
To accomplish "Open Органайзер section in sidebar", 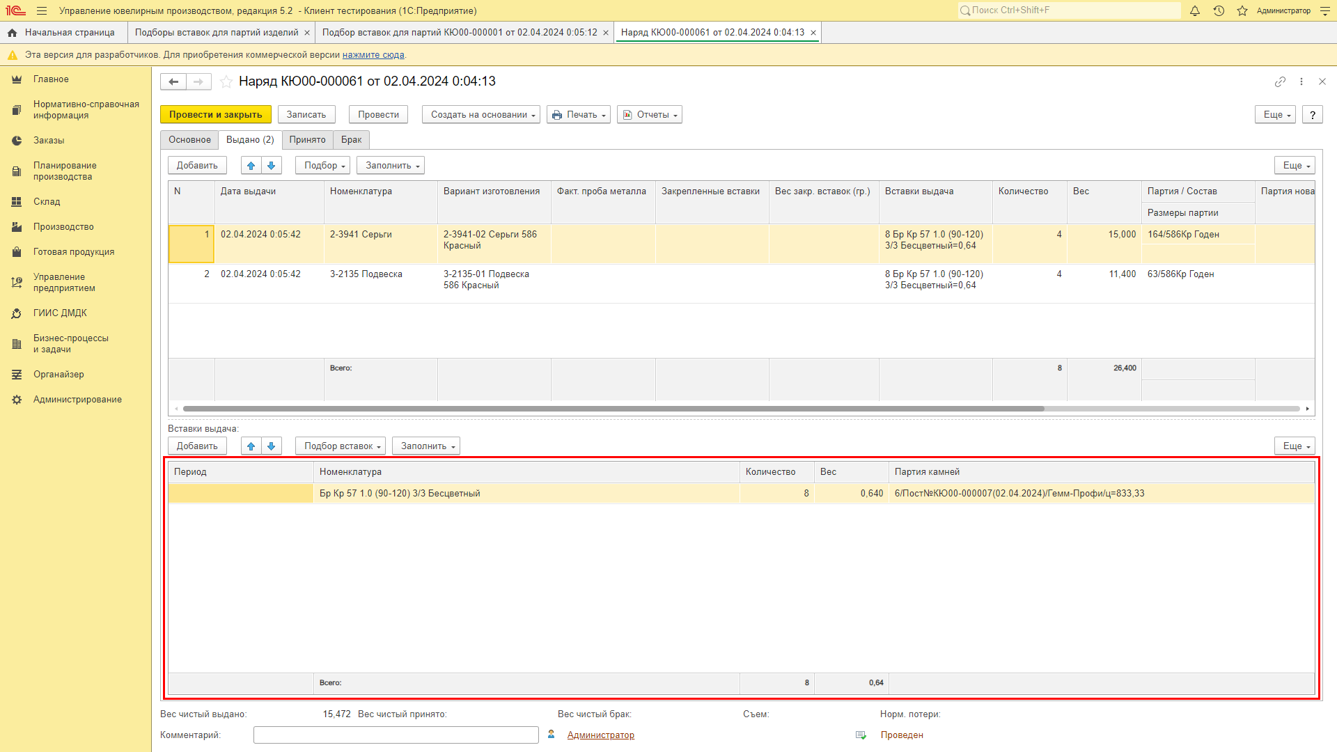I will tap(58, 375).
